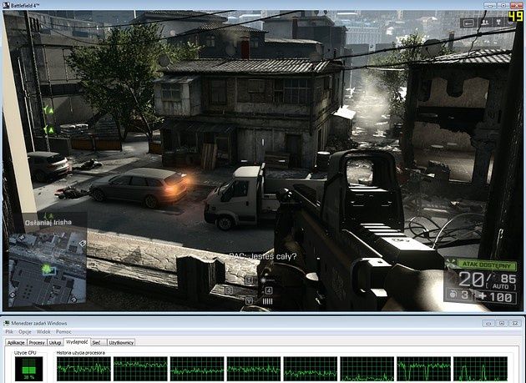
Task: Open the Plik menu in Task Manager
Action: tap(9, 332)
